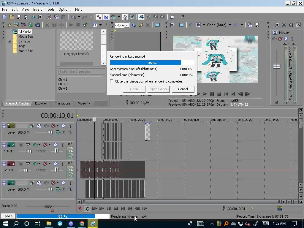Open the Options menu

tap(64, 9)
